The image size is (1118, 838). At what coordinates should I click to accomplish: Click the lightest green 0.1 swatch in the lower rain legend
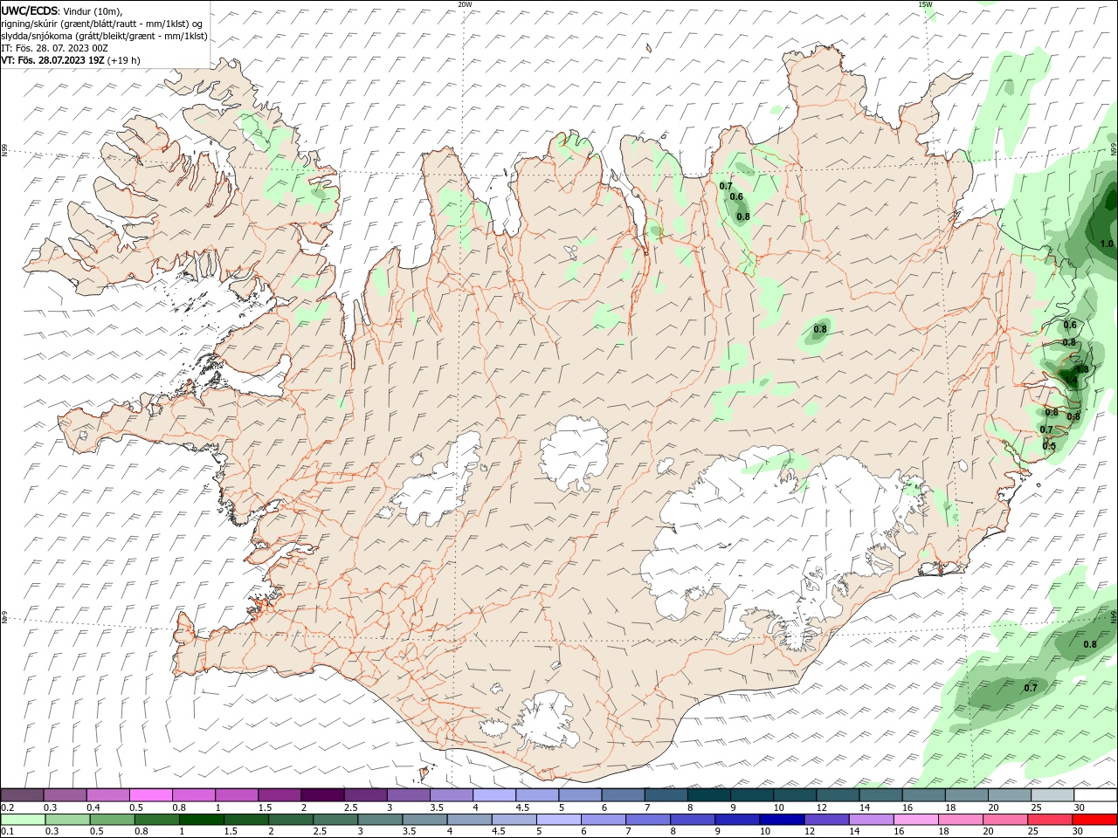point(22,820)
